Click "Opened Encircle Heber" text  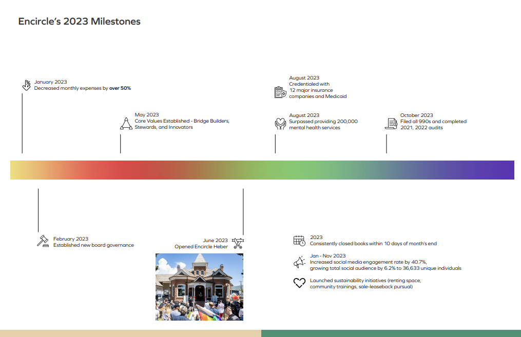point(201,247)
